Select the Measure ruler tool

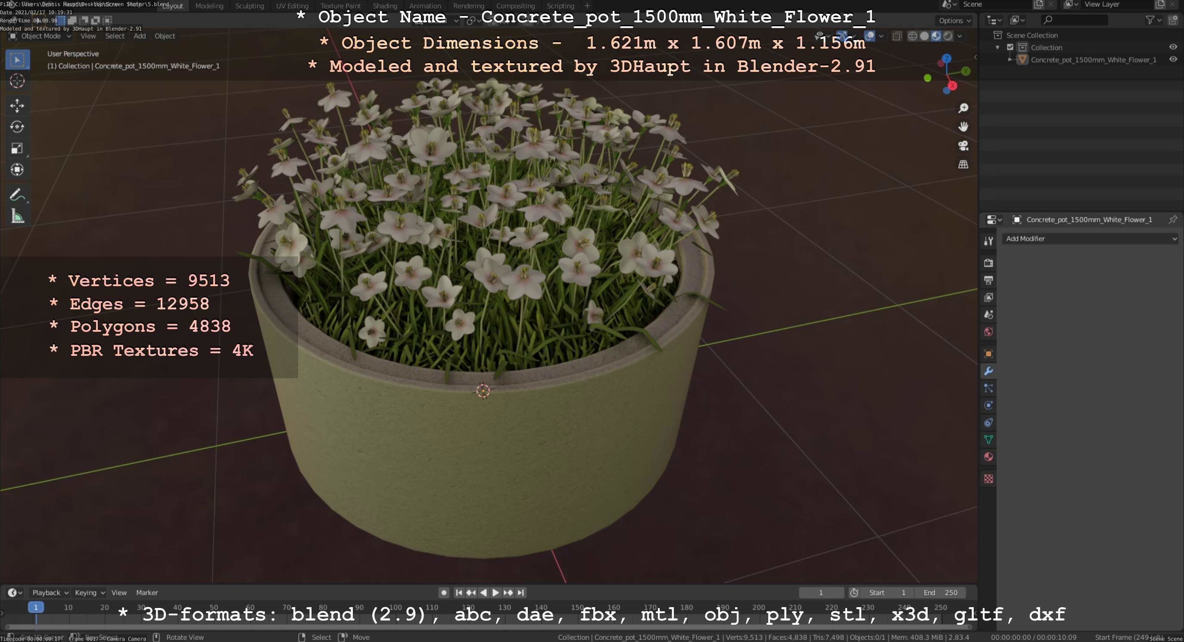click(x=18, y=216)
